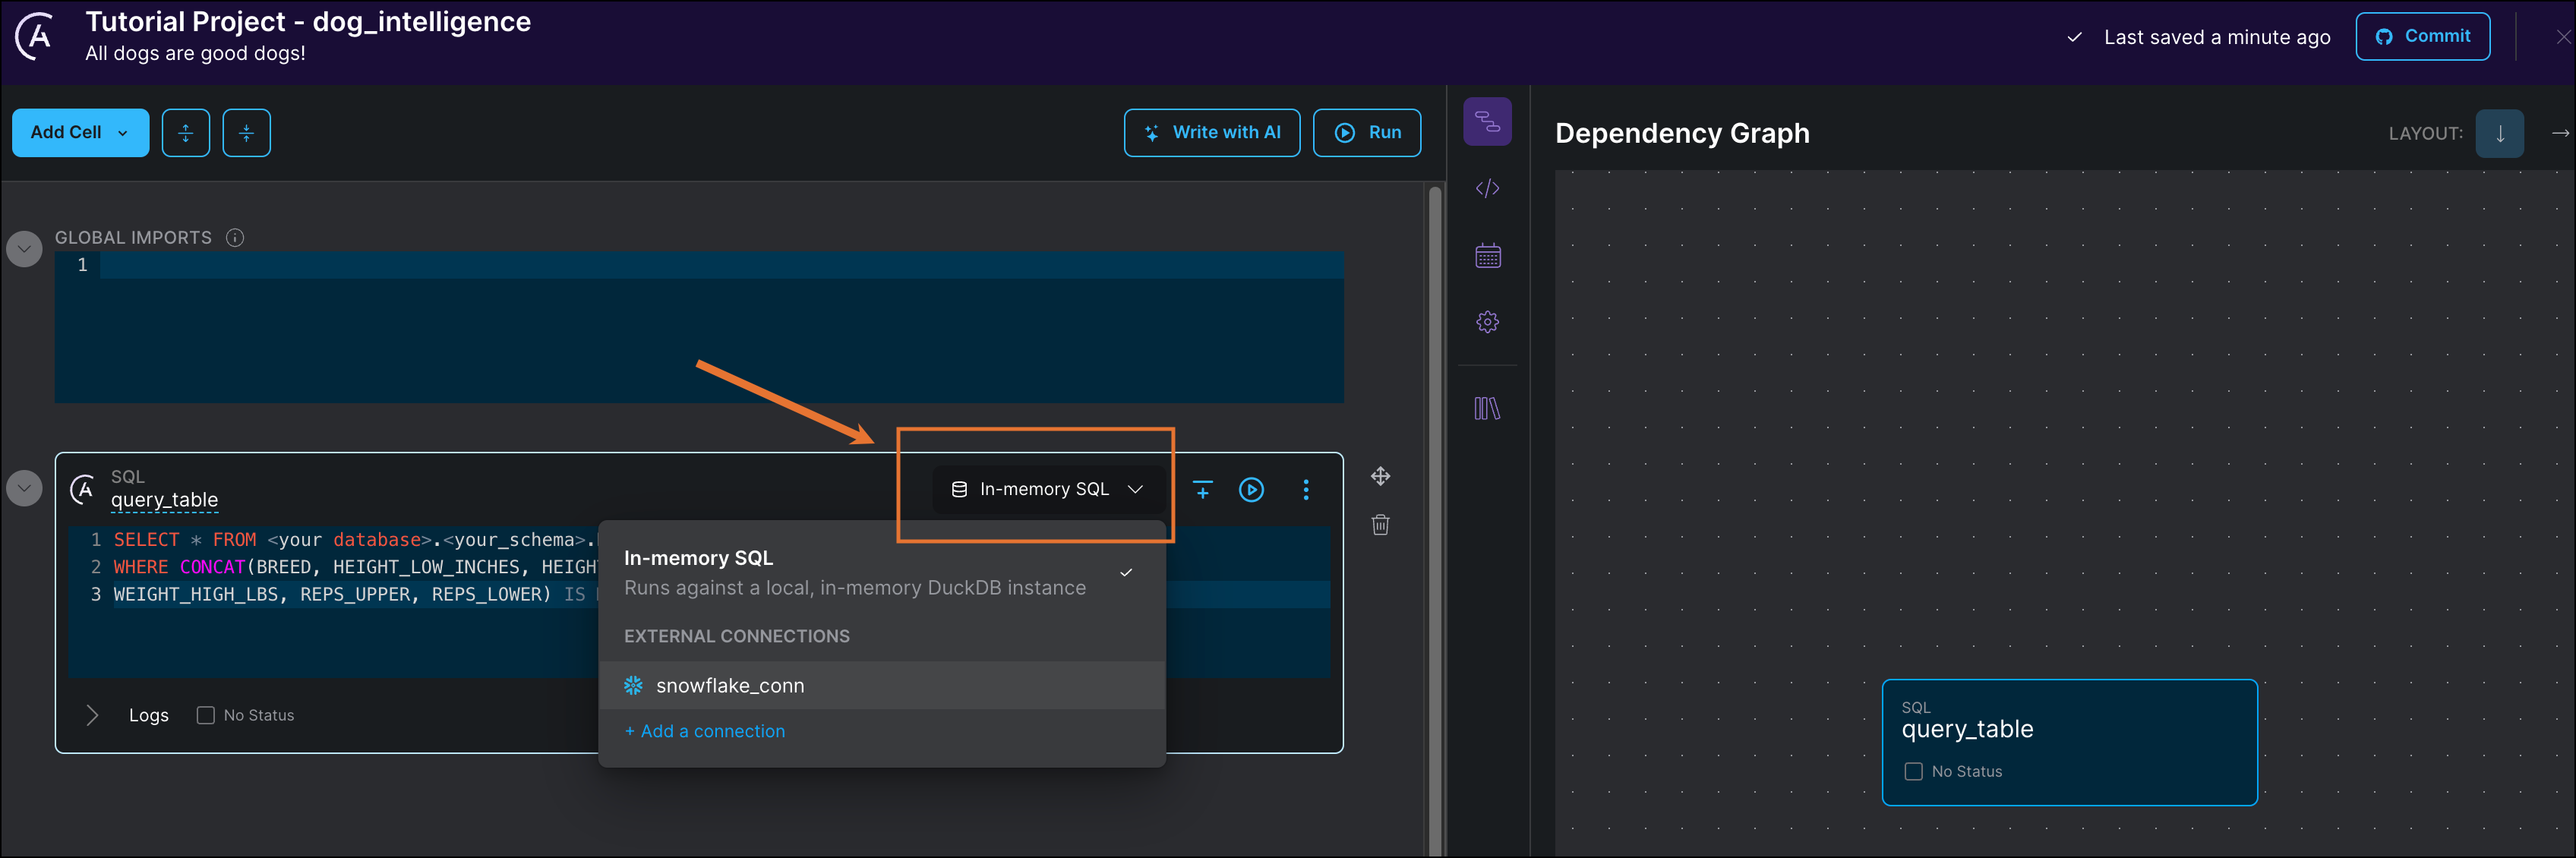Open the three-dot menu on the SQL cell
This screenshot has width=2576, height=858.
1306,490
